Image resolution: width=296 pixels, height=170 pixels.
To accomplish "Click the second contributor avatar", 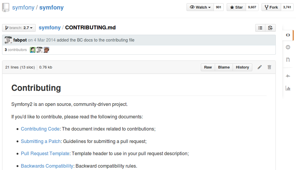I will pos(40,50).
